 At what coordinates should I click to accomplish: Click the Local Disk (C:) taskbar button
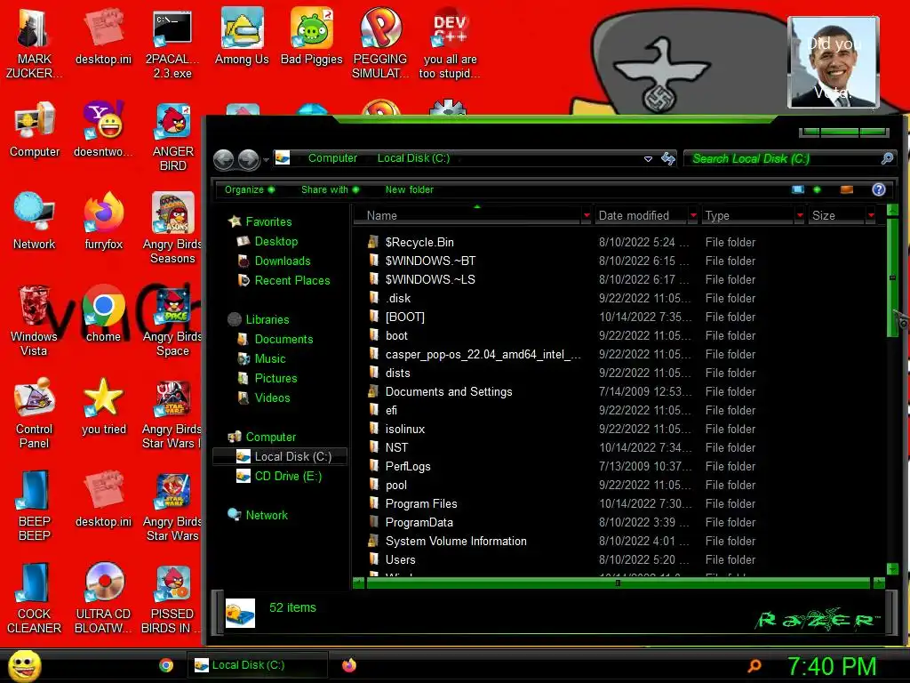coord(258,665)
